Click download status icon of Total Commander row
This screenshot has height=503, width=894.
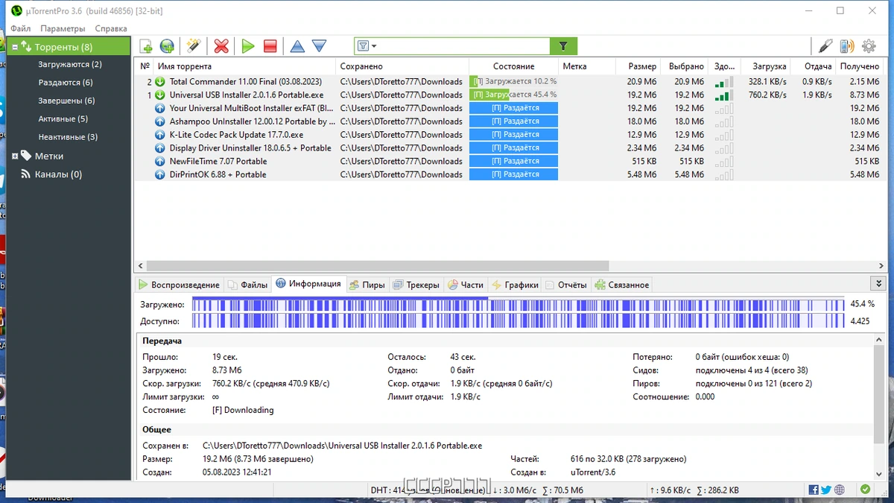[x=159, y=81]
